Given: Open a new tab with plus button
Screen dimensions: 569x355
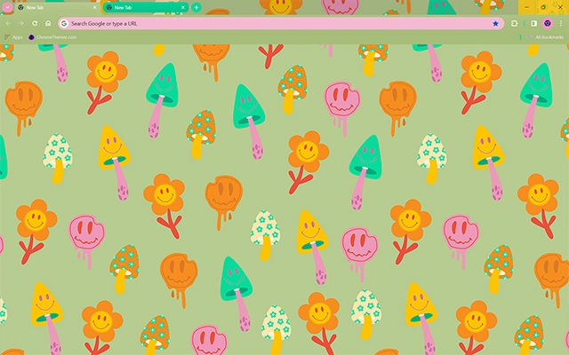Looking at the screenshot, I should [196, 7].
